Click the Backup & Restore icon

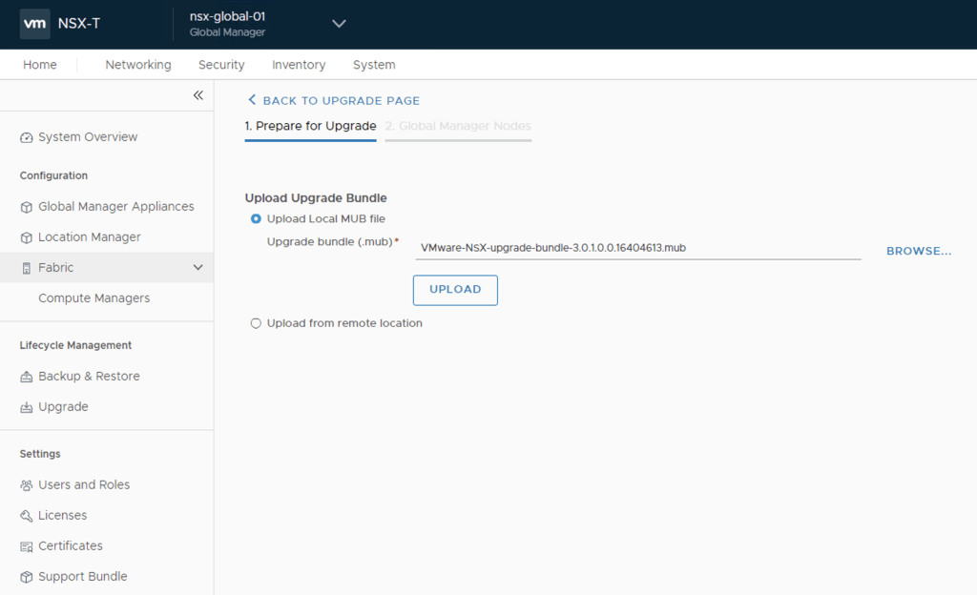[x=27, y=377]
